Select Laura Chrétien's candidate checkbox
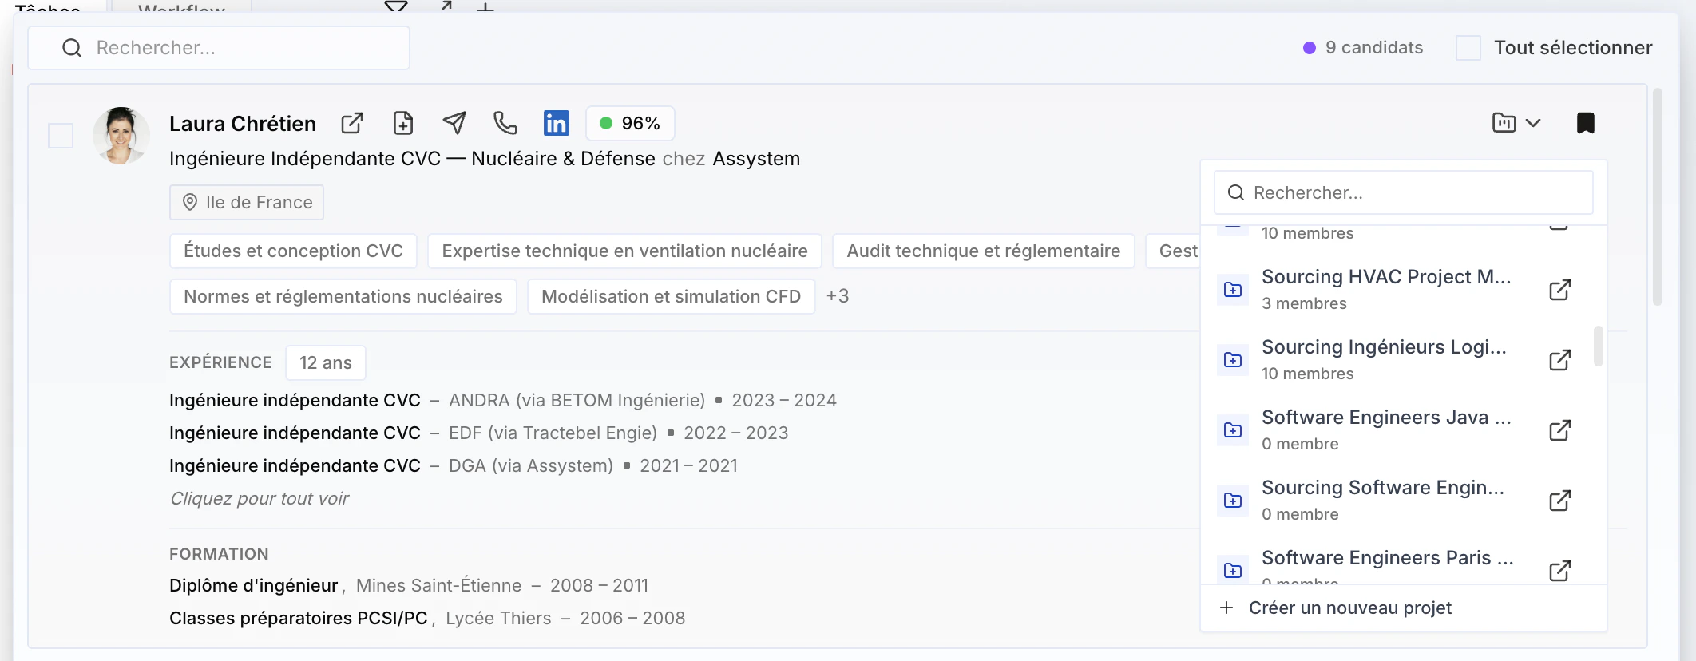 click(x=61, y=136)
